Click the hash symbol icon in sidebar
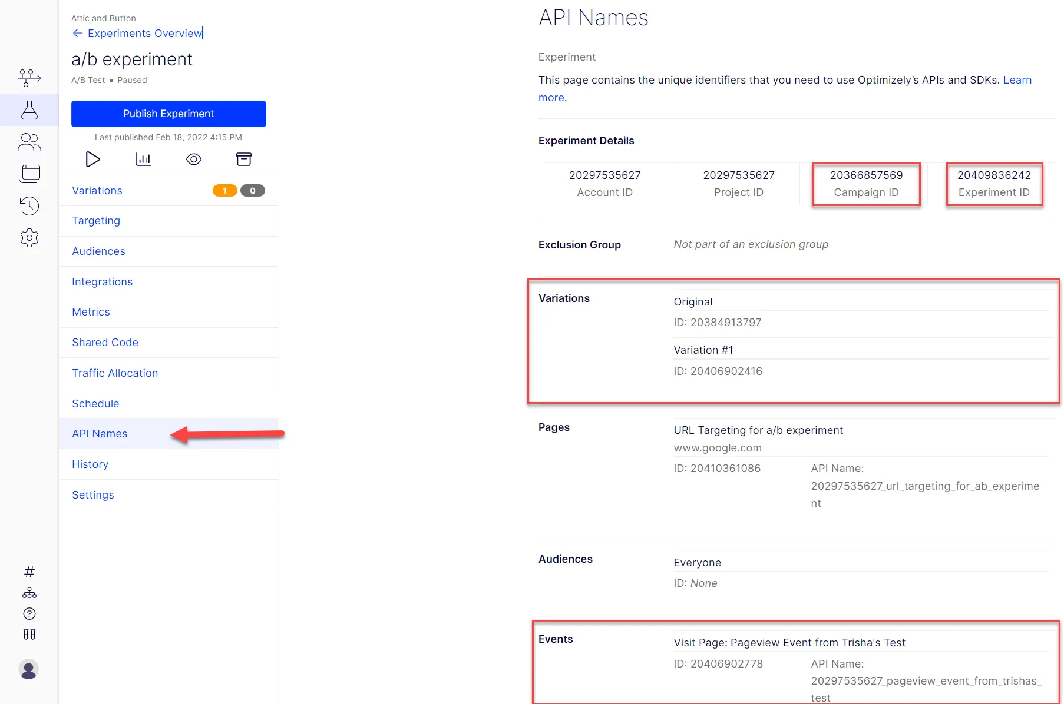The height and width of the screenshot is (704, 1064). pyautogui.click(x=29, y=572)
